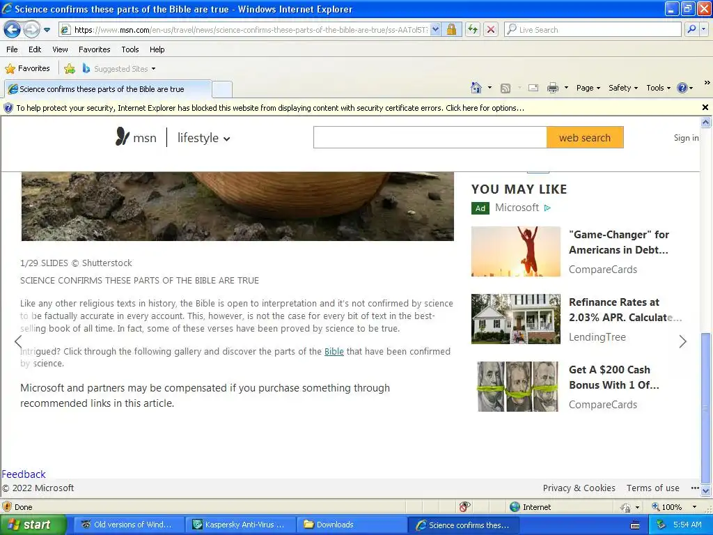The height and width of the screenshot is (535, 713).
Task: Click the Read Mail icon
Action: (533, 88)
